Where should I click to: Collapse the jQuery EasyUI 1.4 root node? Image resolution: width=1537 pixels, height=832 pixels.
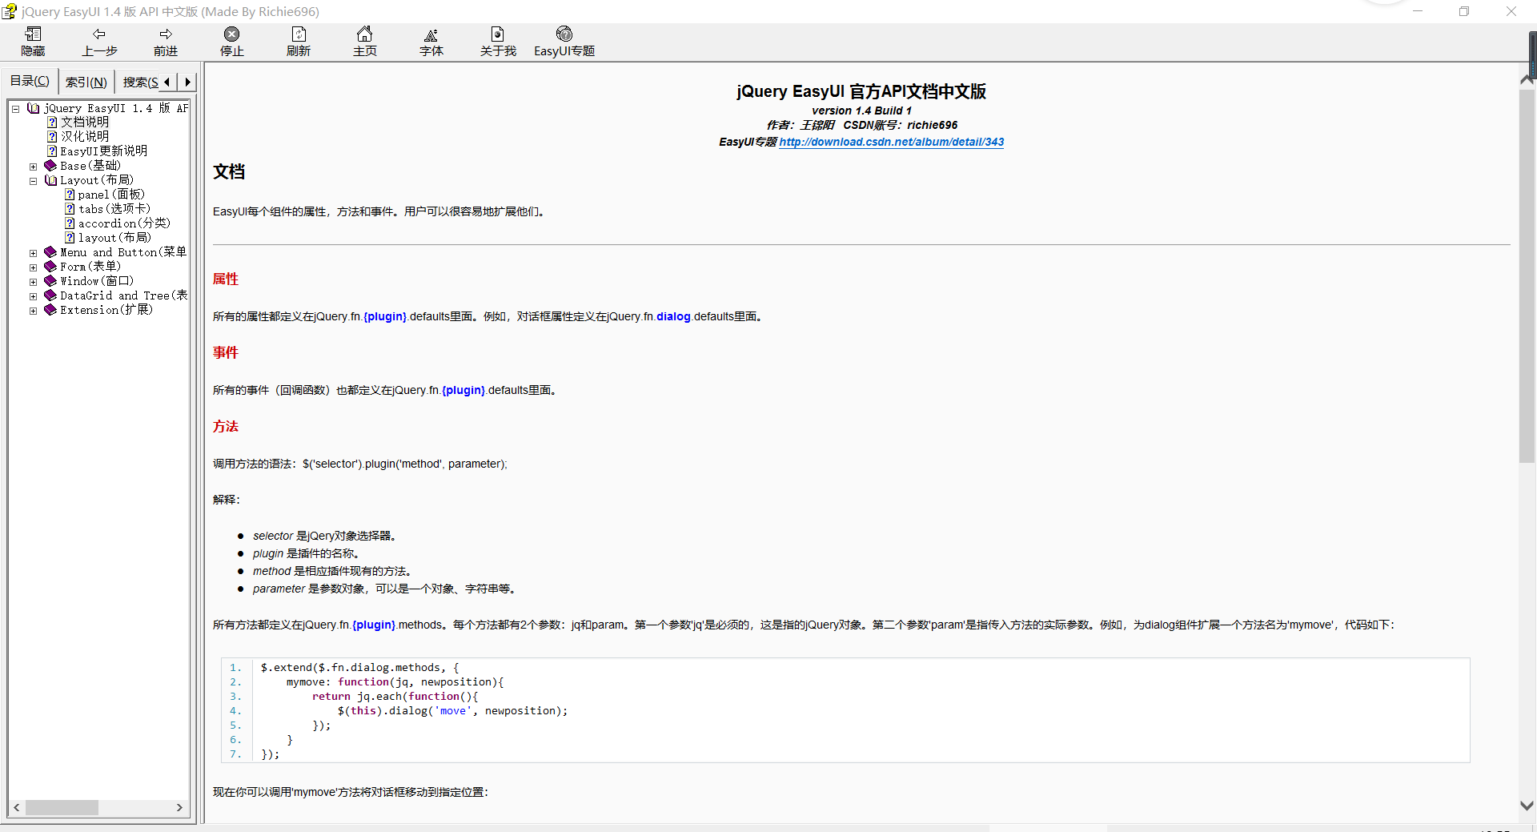[15, 109]
